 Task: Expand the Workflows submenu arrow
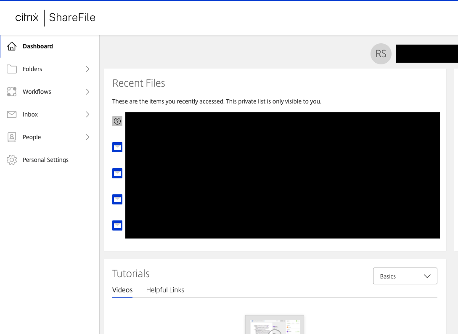pos(87,92)
